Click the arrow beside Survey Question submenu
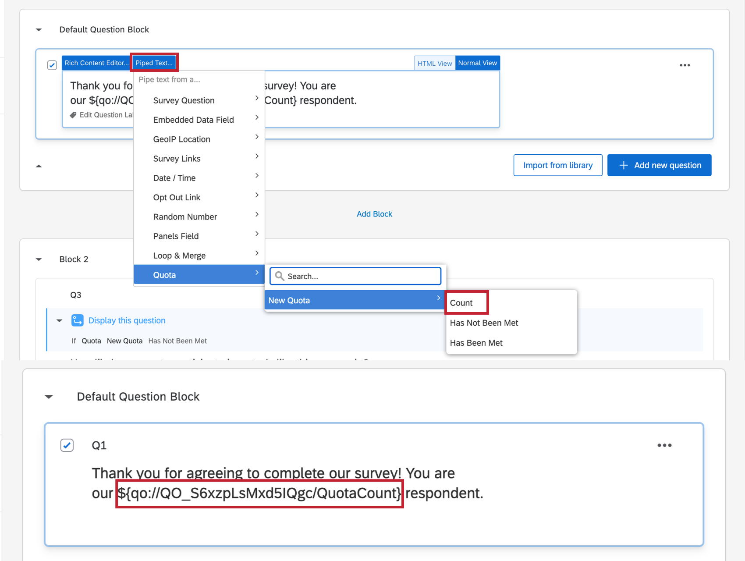Viewport: 745px width, 561px height. [257, 98]
